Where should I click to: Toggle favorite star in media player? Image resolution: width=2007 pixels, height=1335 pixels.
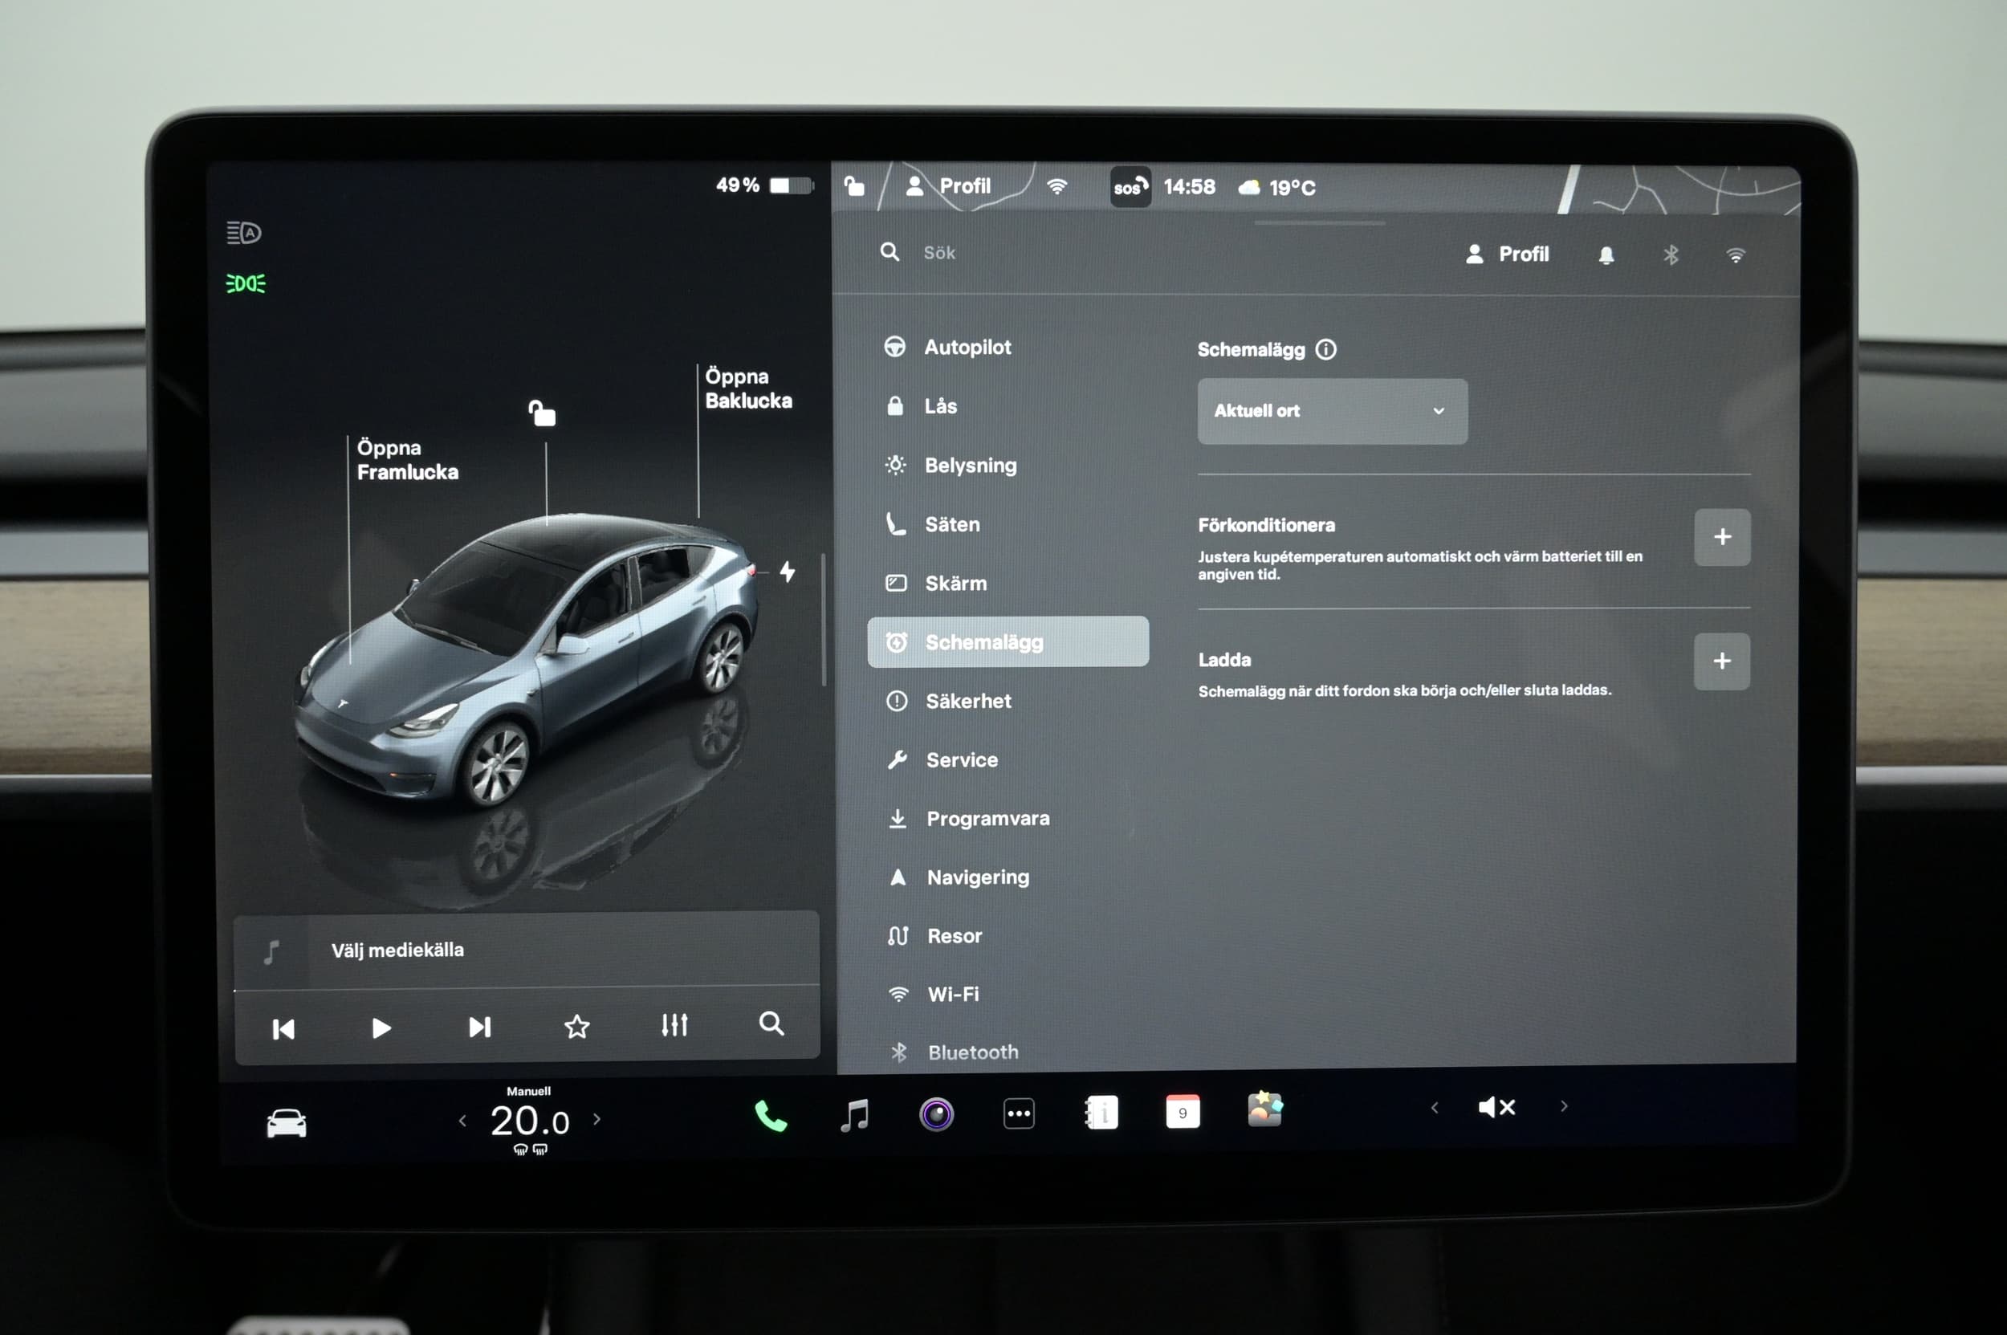pos(576,1026)
